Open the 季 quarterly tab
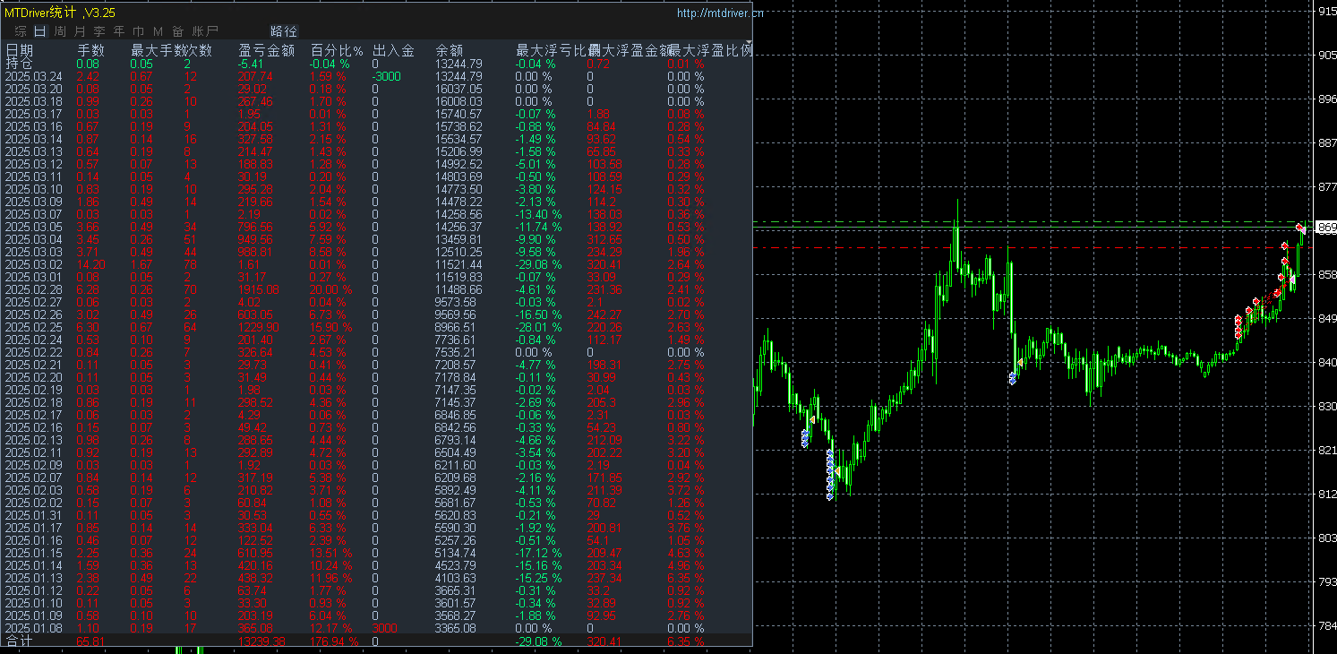 (x=99, y=31)
